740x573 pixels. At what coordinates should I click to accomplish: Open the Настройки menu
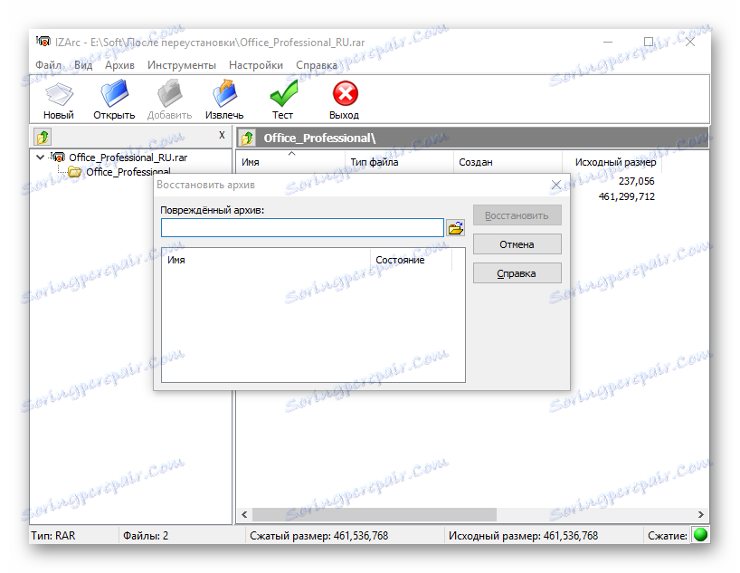[x=256, y=65]
